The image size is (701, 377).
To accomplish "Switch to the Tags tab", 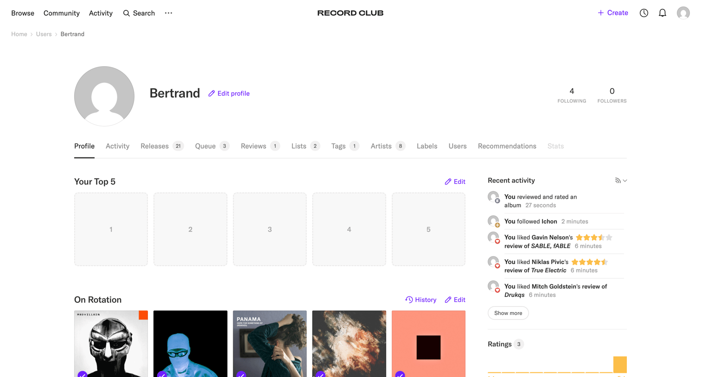I will click(x=345, y=146).
